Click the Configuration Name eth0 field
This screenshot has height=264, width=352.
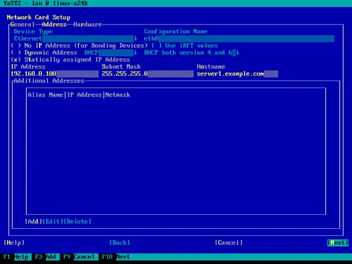pyautogui.click(x=239, y=38)
